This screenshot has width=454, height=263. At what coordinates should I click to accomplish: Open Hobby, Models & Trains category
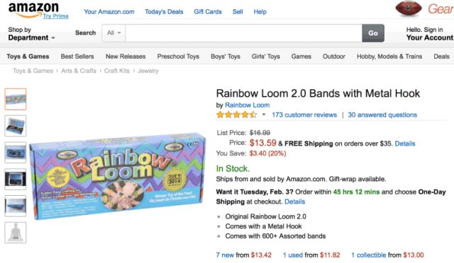(389, 57)
